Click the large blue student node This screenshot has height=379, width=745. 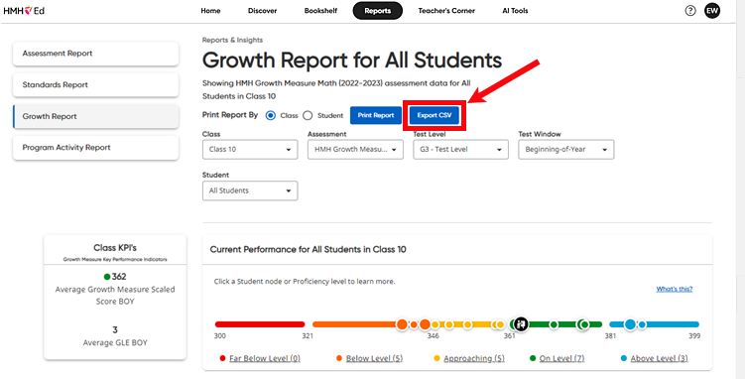point(630,324)
